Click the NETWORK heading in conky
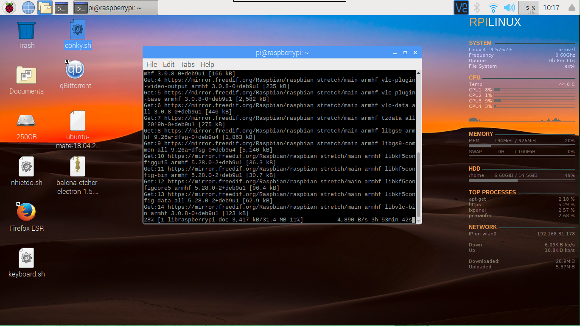 [x=483, y=227]
